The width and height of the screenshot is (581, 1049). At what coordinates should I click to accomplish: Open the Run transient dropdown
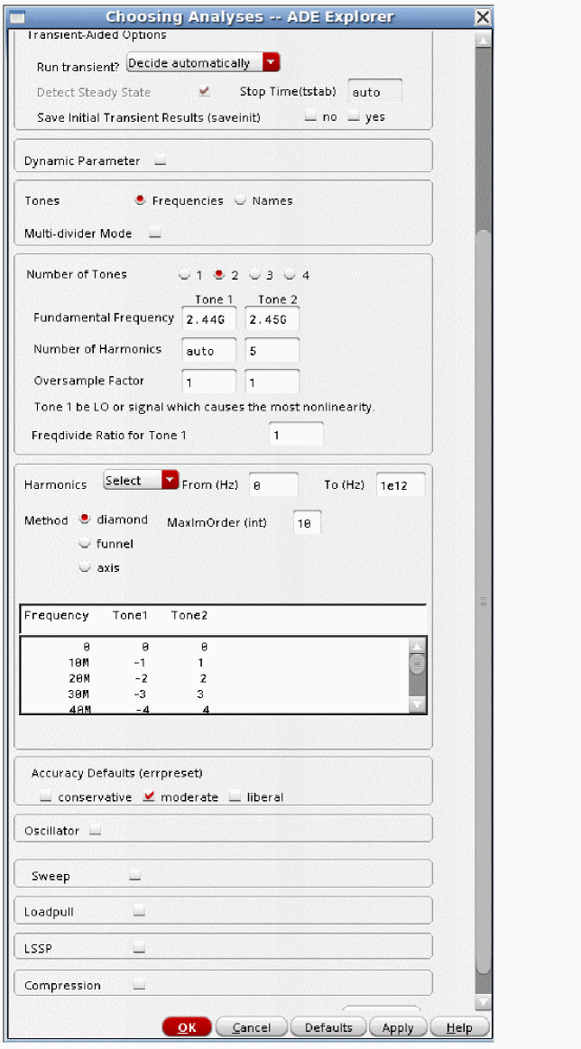(x=271, y=63)
